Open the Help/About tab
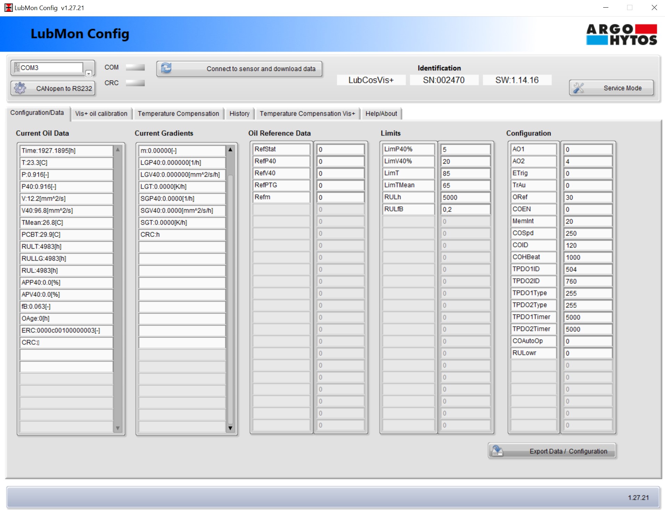Screen dimensions: 665x510 click(x=381, y=114)
